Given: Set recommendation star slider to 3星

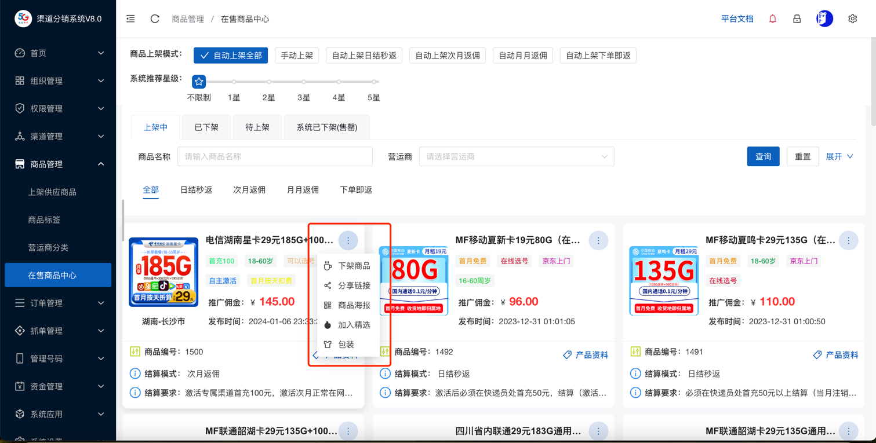Looking at the screenshot, I should (x=304, y=82).
